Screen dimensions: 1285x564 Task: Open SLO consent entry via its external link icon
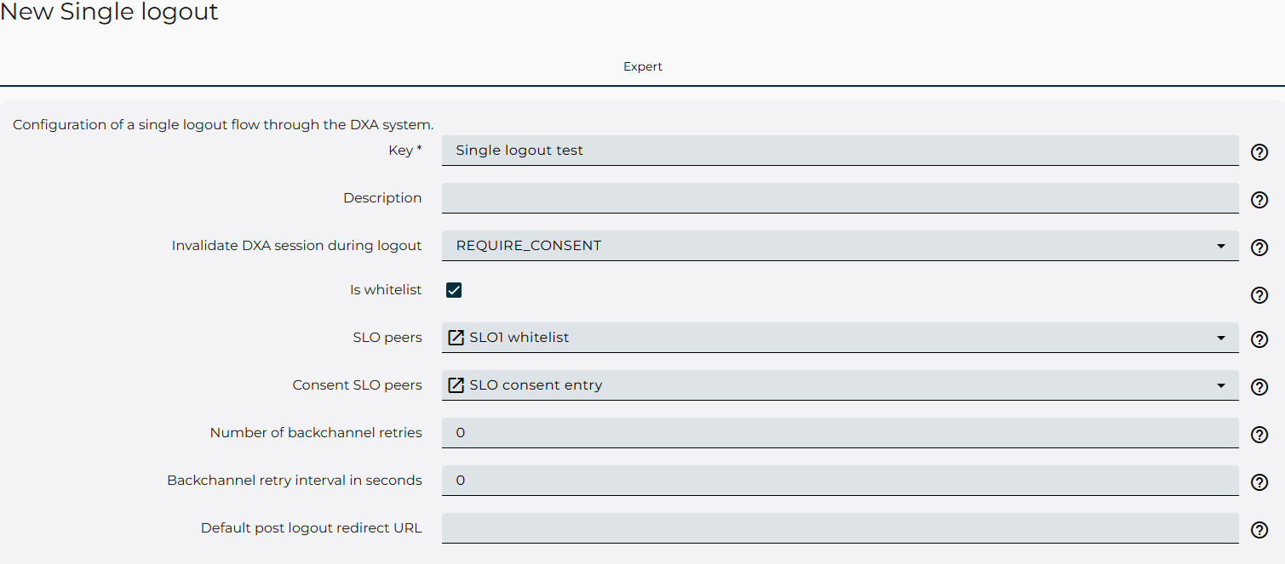456,385
